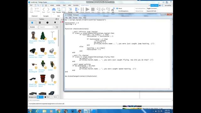
Task: Open Google Chrome from the taskbar
Action: coord(58,111)
